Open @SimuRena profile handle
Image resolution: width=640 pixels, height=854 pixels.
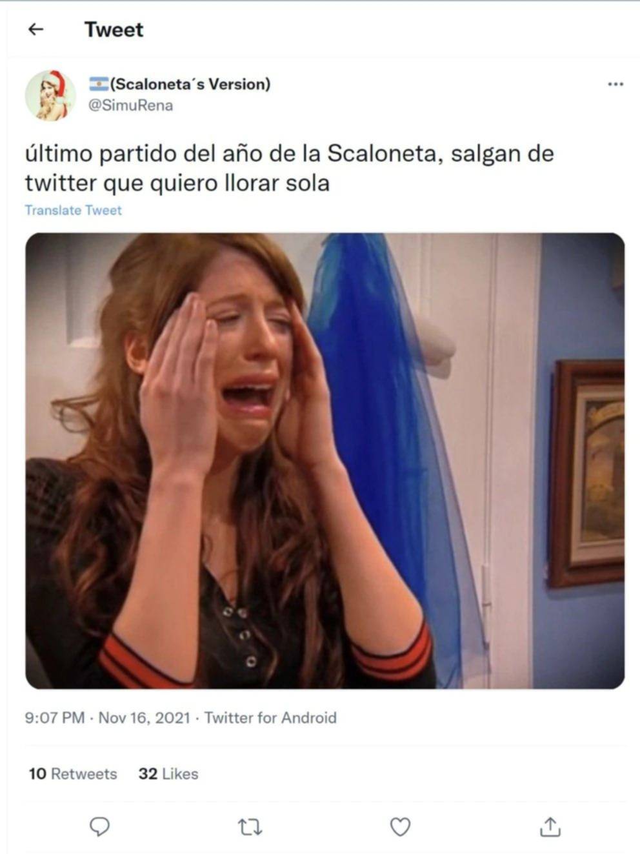130,105
